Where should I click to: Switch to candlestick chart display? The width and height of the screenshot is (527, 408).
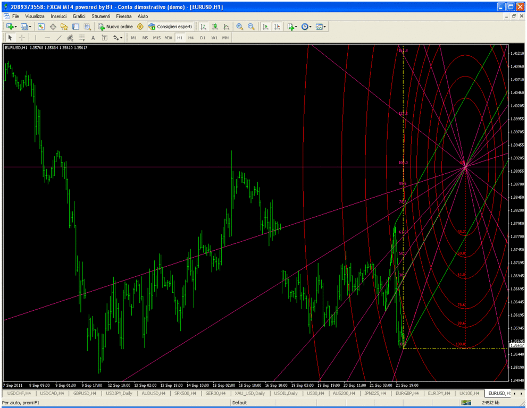214,27
